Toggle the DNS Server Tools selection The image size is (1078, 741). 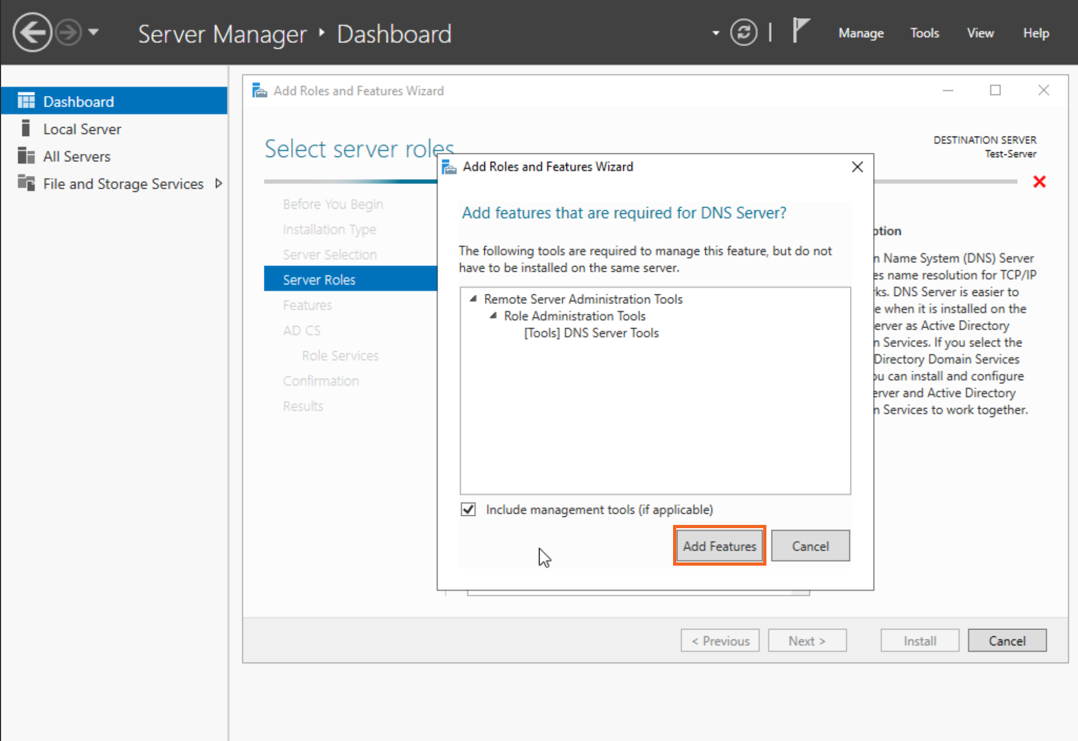590,332
